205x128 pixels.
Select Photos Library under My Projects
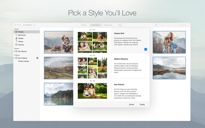point(24,61)
